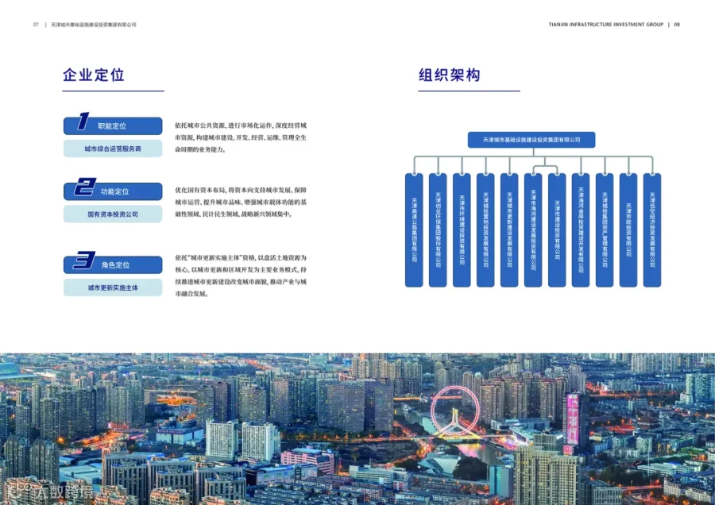715x505 pixels.
Task: Click the Ferris wheel in the city photo
Action: 455,411
